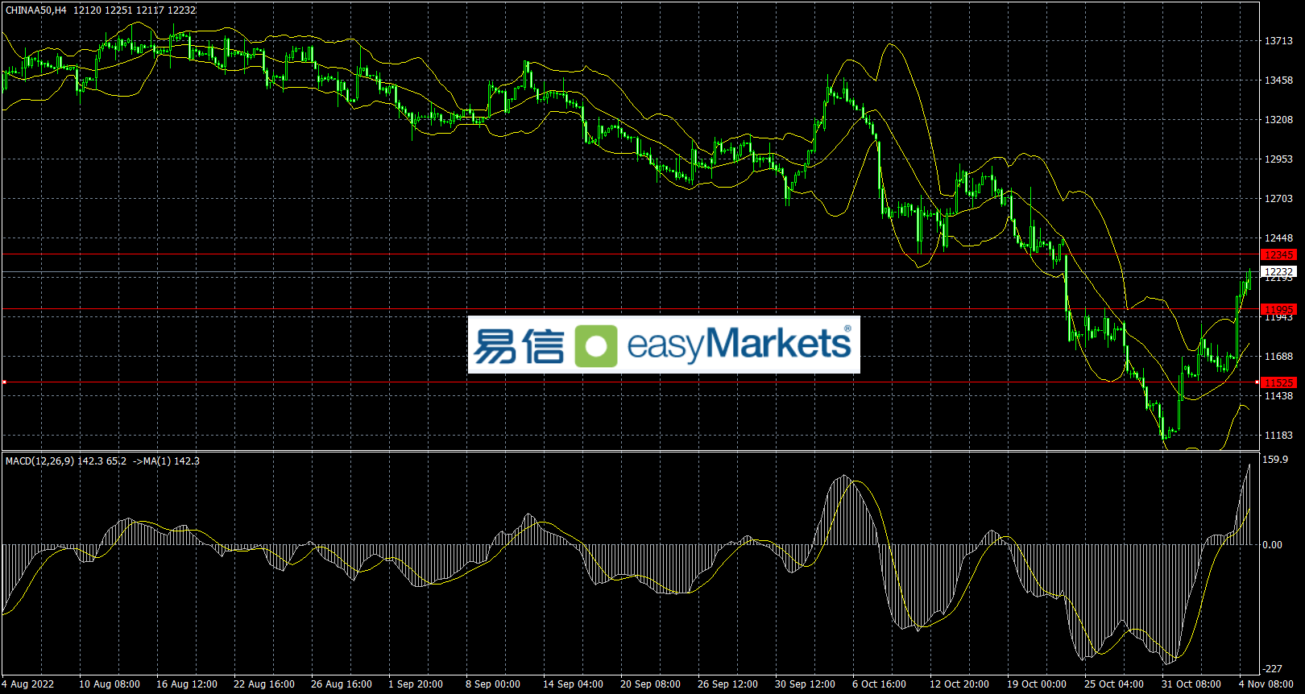Click the 26 Aug 16:00 time label
Screen dimensions: 1305x694
[342, 684]
